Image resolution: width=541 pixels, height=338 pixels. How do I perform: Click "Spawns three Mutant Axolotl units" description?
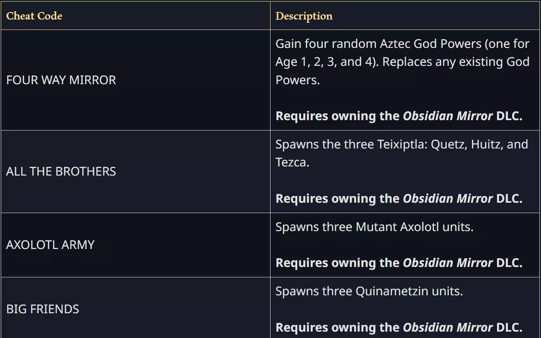[x=374, y=227]
